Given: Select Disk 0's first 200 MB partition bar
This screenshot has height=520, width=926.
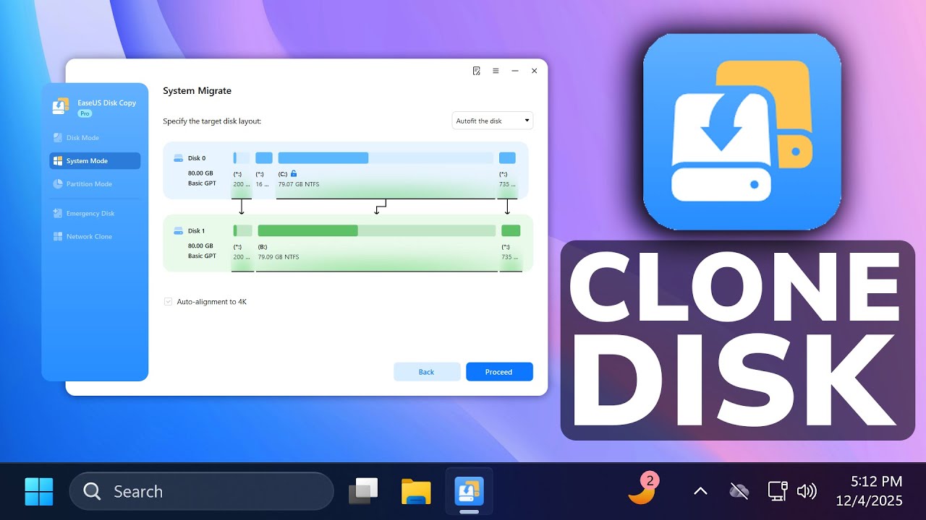Looking at the screenshot, I should [242, 157].
